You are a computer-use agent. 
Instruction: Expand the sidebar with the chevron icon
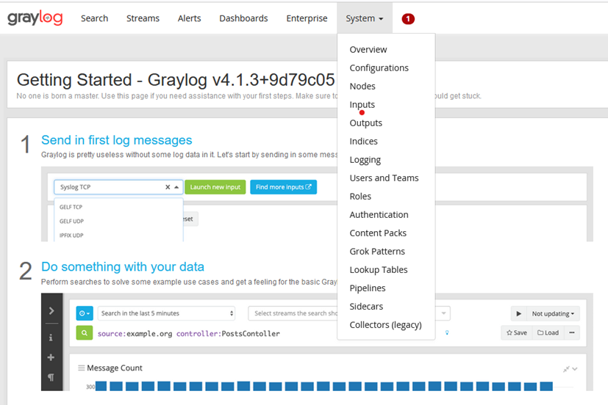tap(51, 311)
